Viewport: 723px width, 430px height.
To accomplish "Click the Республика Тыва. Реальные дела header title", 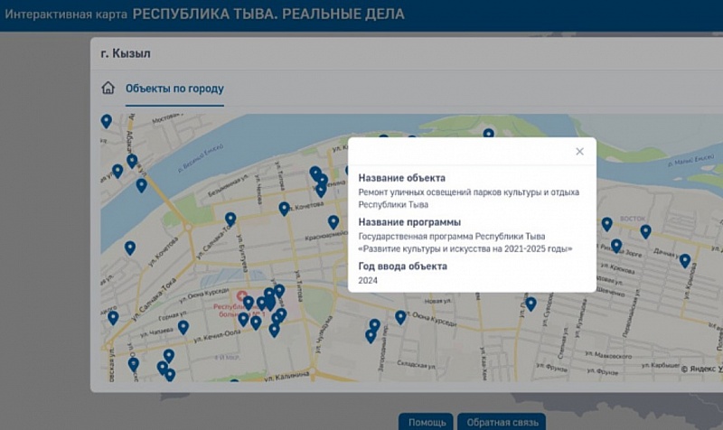I will 268,14.
